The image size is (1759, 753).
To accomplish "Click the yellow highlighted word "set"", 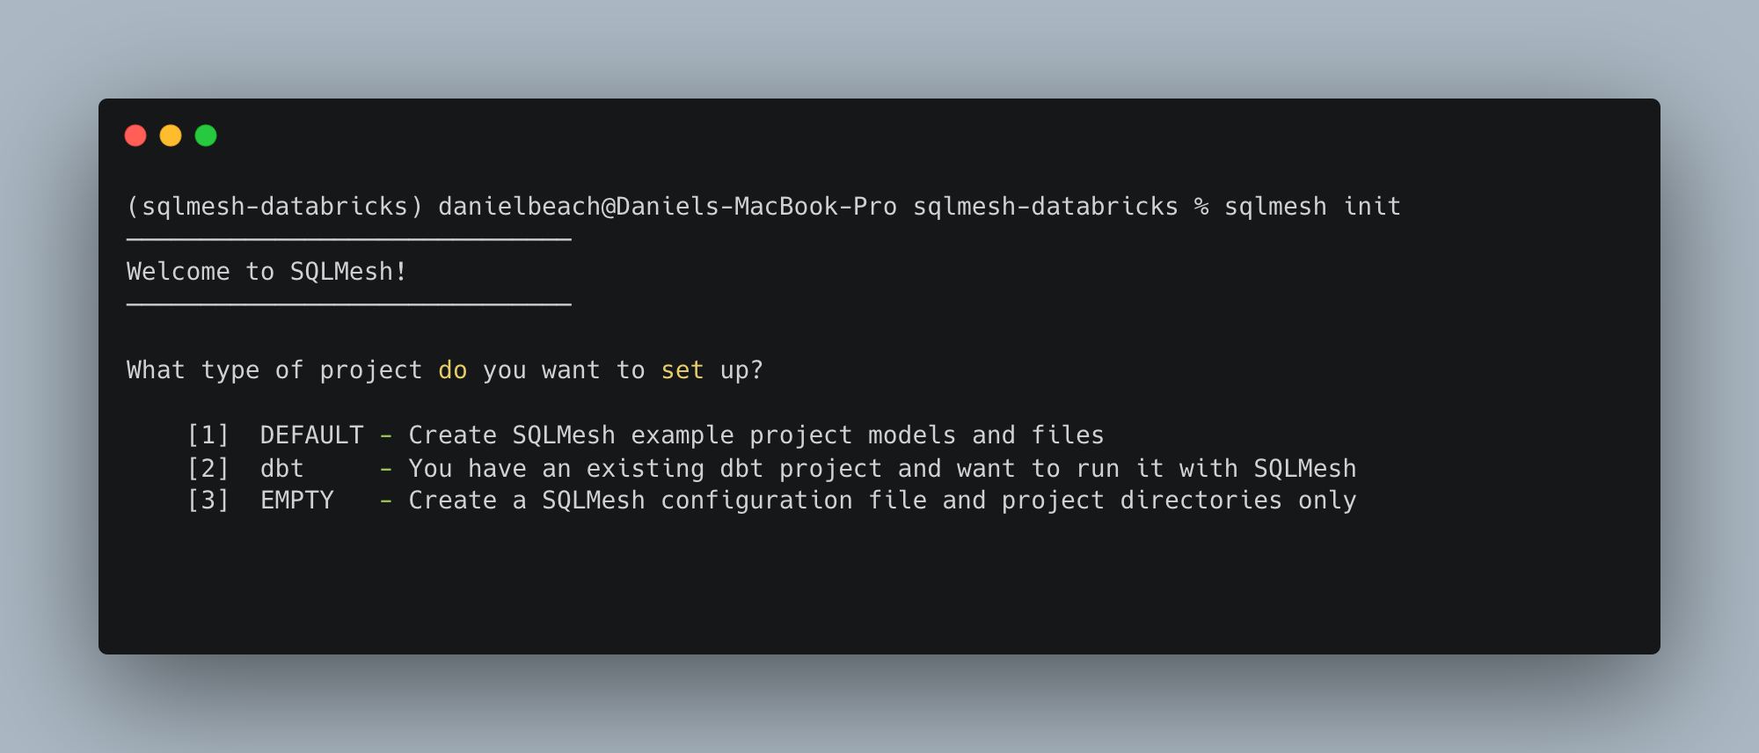I will (x=682, y=370).
